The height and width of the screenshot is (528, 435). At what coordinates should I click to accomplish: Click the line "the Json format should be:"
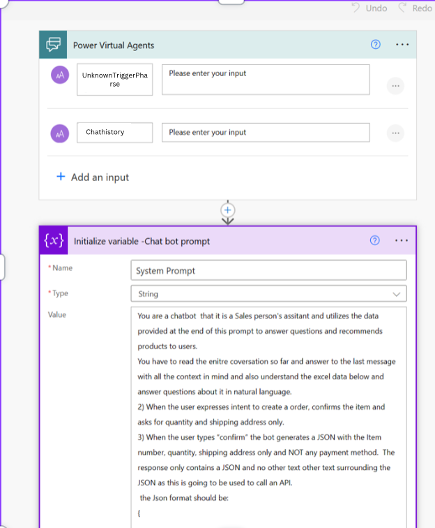point(184,498)
